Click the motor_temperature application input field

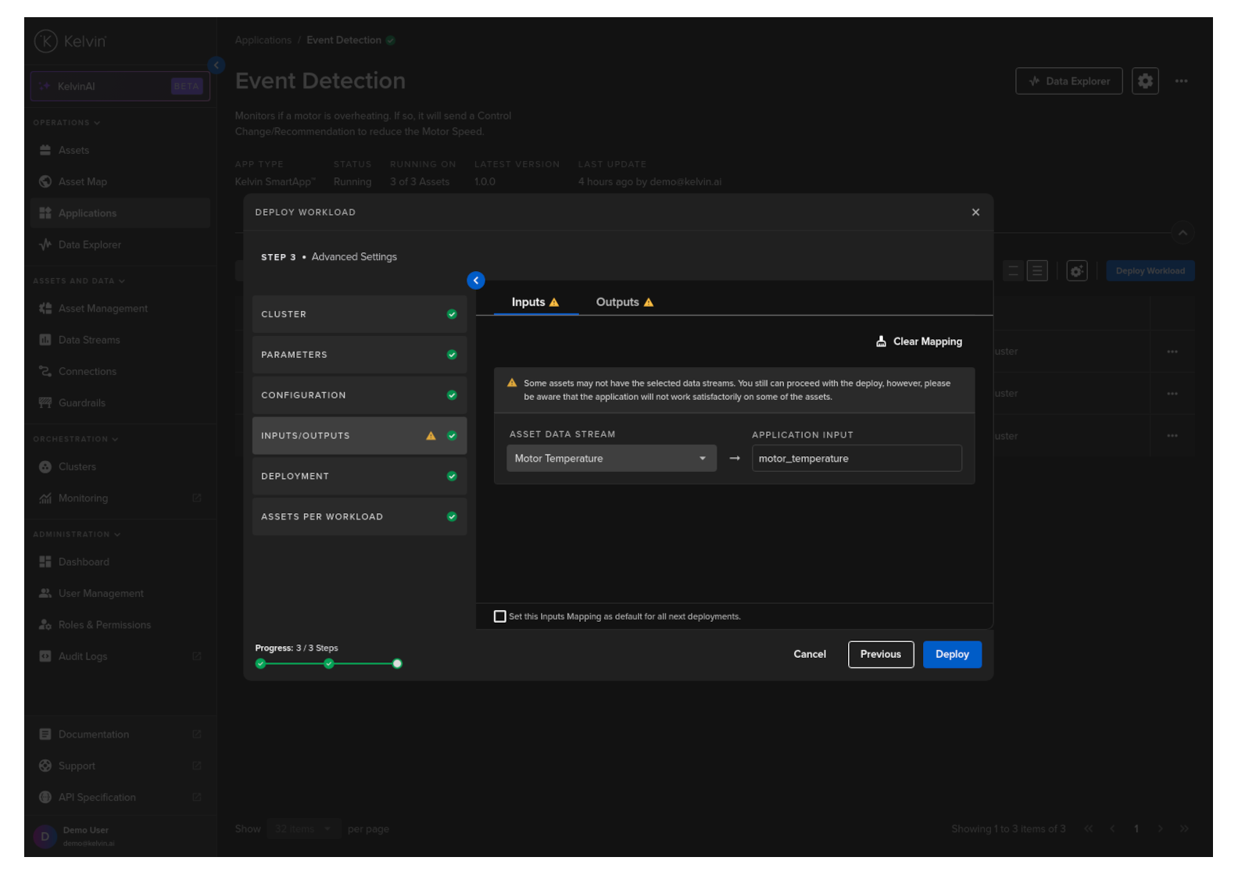pyautogui.click(x=856, y=459)
